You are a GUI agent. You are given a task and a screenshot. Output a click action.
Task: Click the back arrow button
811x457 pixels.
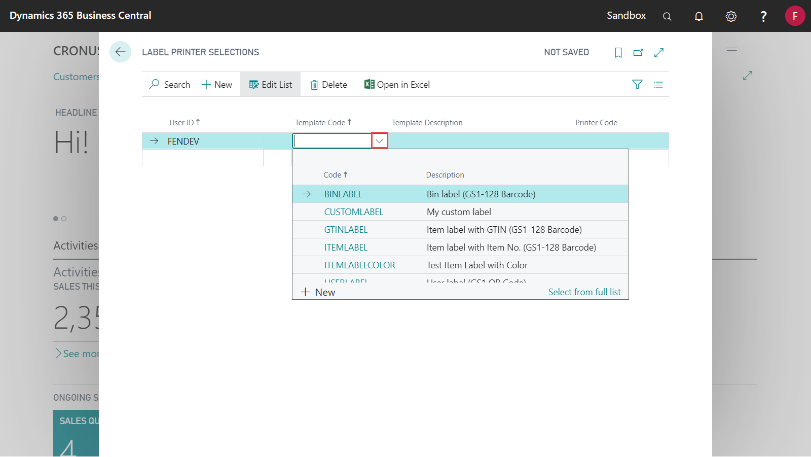coord(120,52)
